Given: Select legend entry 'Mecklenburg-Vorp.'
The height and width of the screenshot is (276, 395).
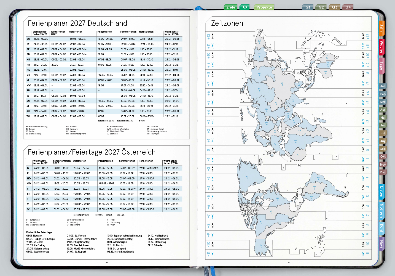Looking at the screenshot, I should [x=78, y=134].
